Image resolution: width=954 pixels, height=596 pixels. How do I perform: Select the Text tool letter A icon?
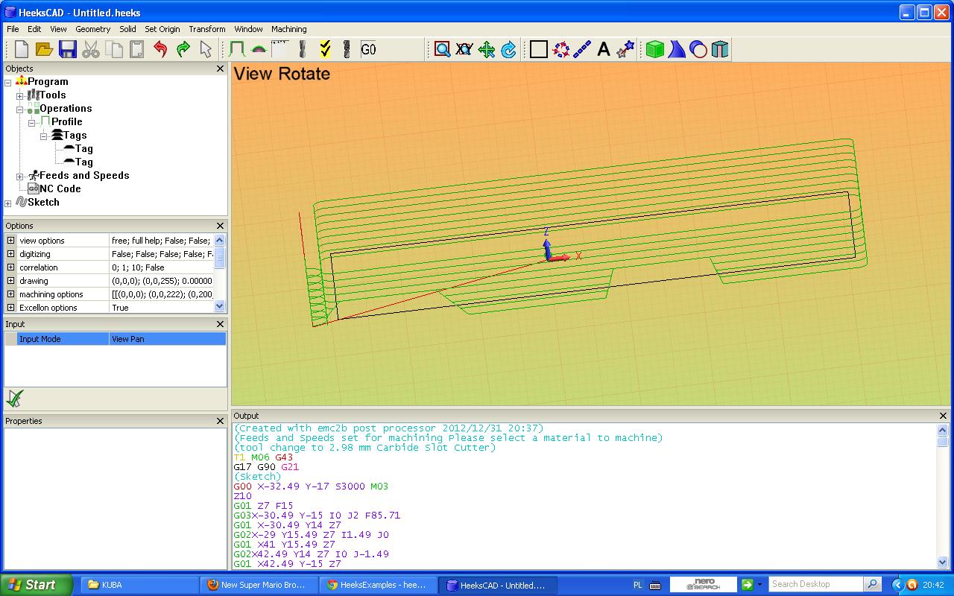604,49
